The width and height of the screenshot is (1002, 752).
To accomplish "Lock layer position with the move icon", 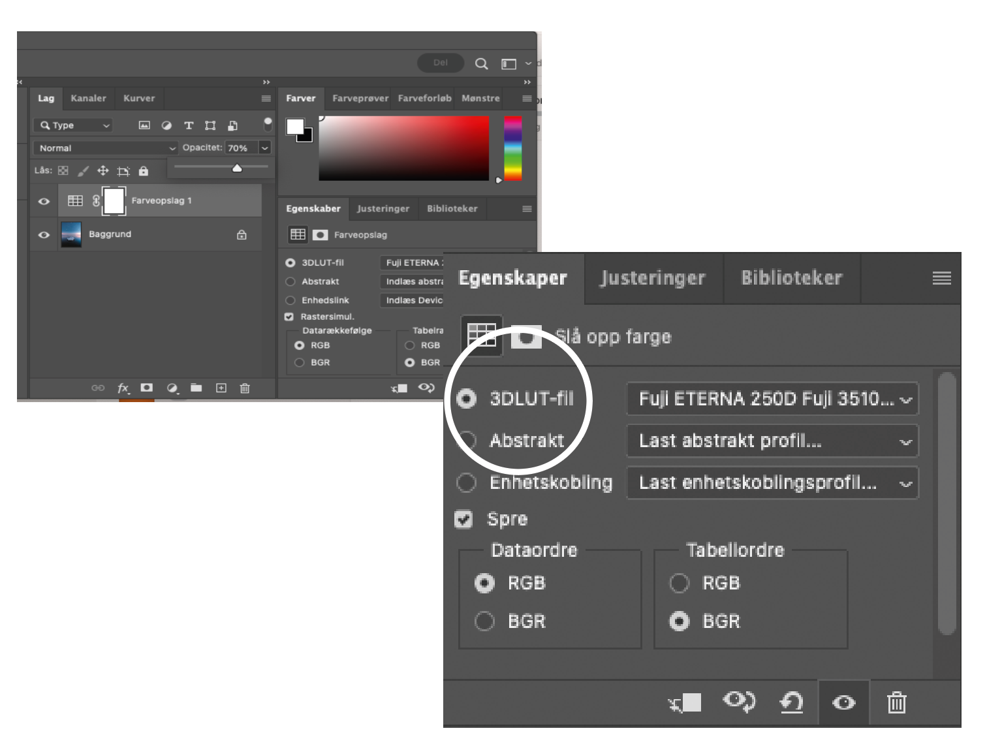I will coord(102,171).
